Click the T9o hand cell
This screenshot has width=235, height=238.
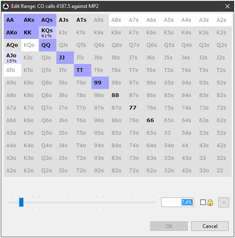[x=83, y=83]
